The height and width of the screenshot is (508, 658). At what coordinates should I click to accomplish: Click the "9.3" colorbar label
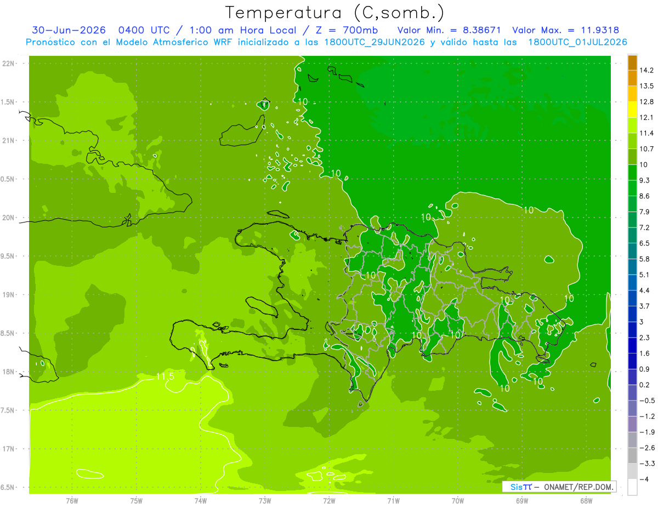(x=645, y=180)
